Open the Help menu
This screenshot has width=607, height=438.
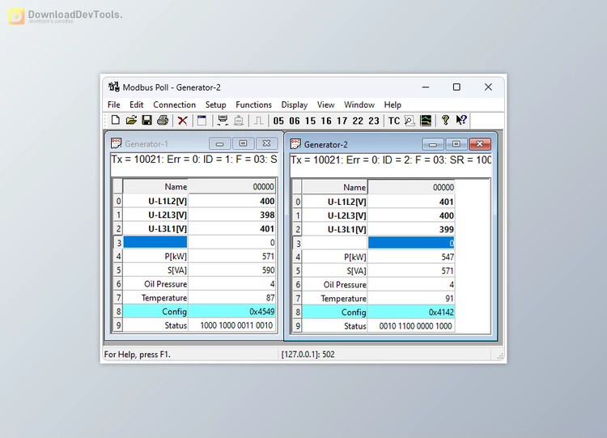(393, 104)
